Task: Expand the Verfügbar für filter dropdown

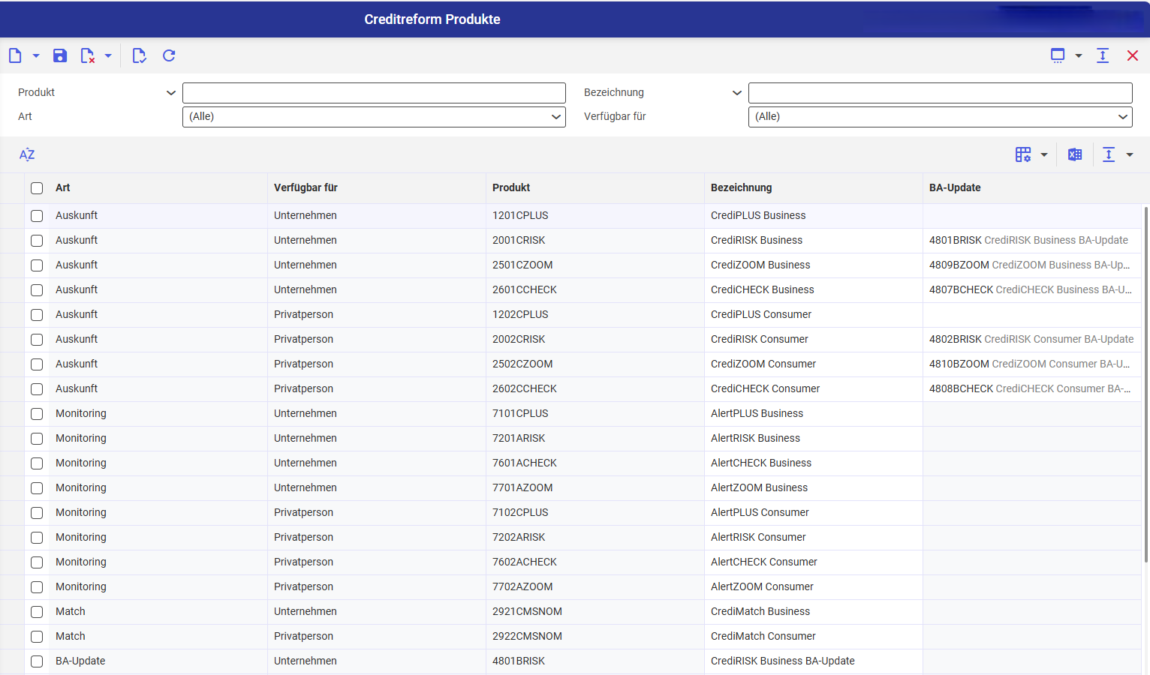Action: coord(940,117)
